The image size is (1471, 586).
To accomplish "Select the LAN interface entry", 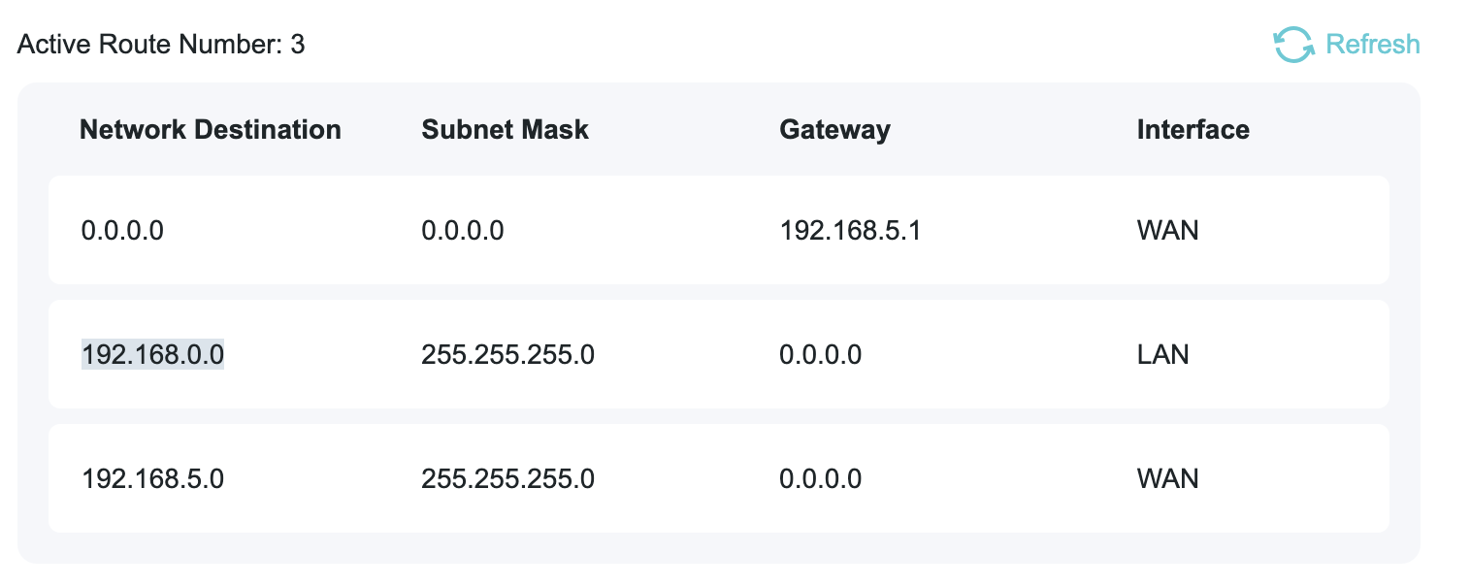I will 1162,355.
